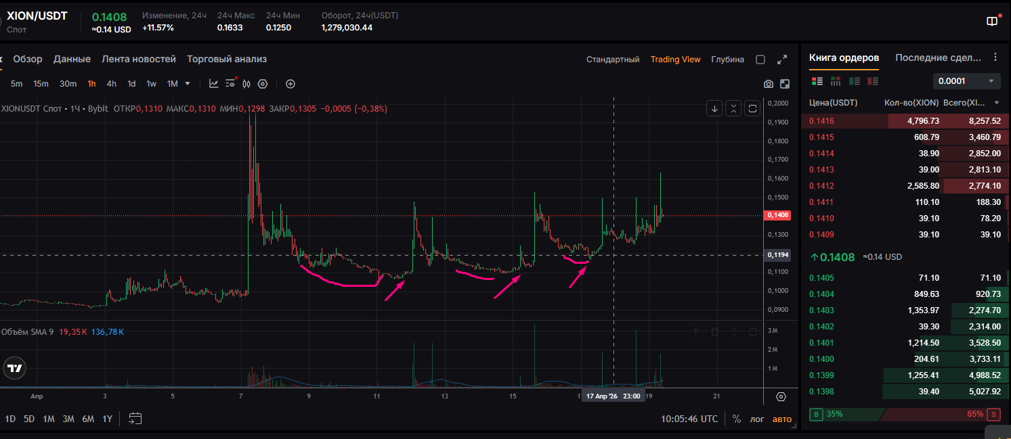Screen dimensions: 1011x439
Task: Open chart settings hexagon icon
Action: click(x=263, y=84)
